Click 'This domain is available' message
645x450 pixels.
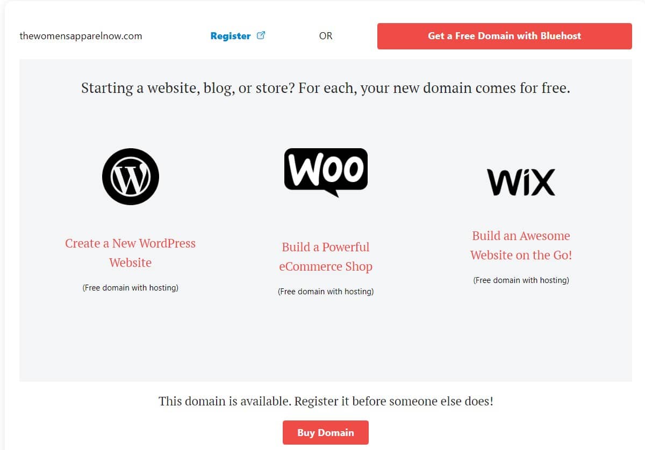point(326,401)
